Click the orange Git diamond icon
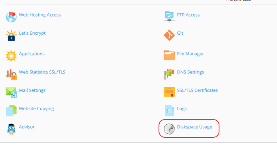The width and height of the screenshot is (277, 146). click(169, 35)
